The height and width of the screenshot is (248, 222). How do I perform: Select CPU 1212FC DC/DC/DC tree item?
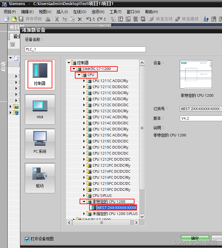(x=111, y=159)
